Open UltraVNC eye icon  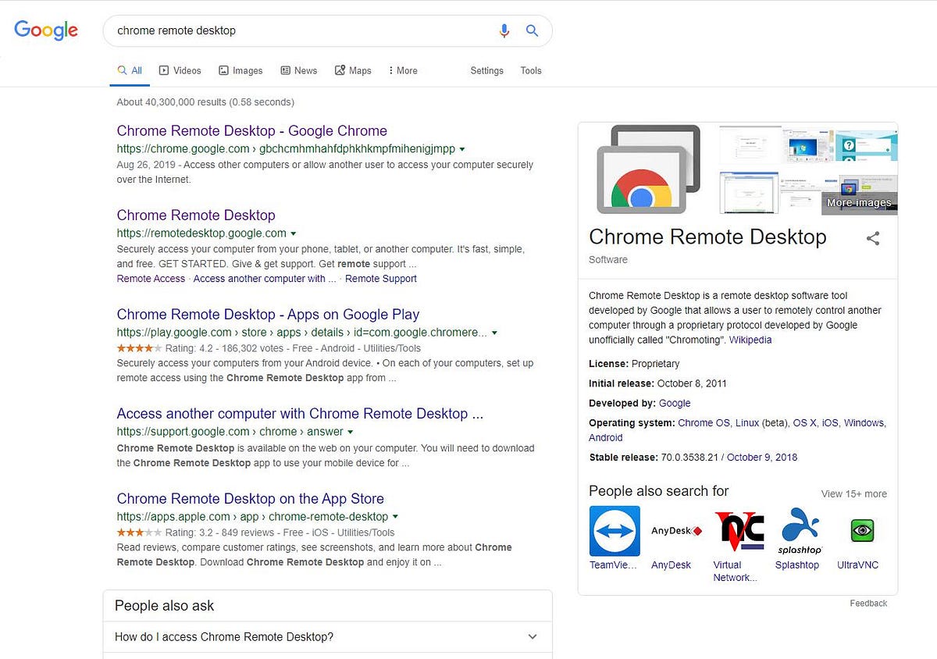[x=862, y=531]
